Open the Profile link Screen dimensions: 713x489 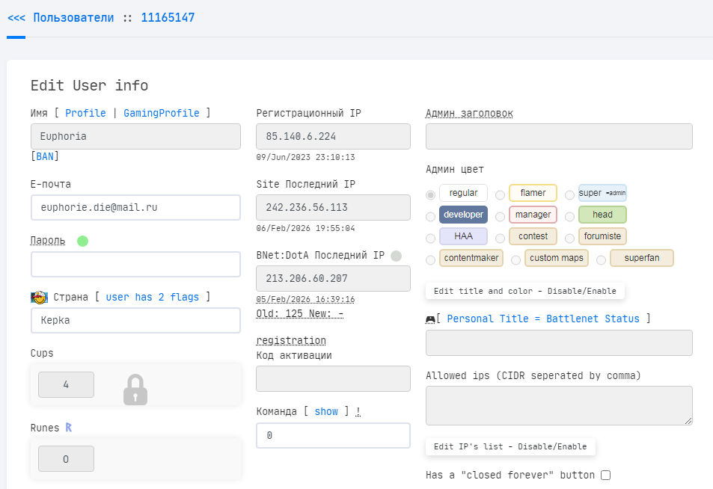point(85,113)
